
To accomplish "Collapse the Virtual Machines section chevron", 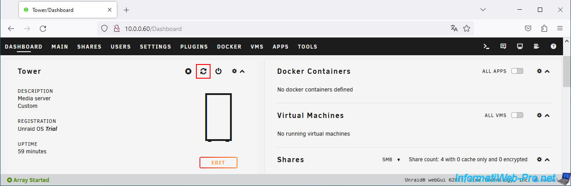I will click(547, 115).
